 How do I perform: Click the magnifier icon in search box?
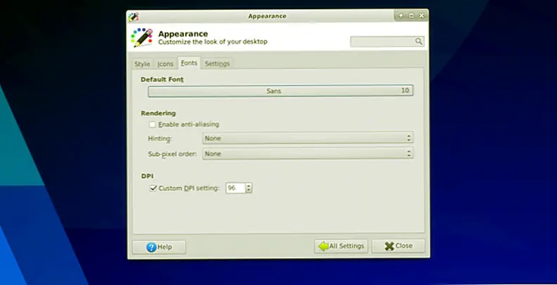pyautogui.click(x=418, y=42)
